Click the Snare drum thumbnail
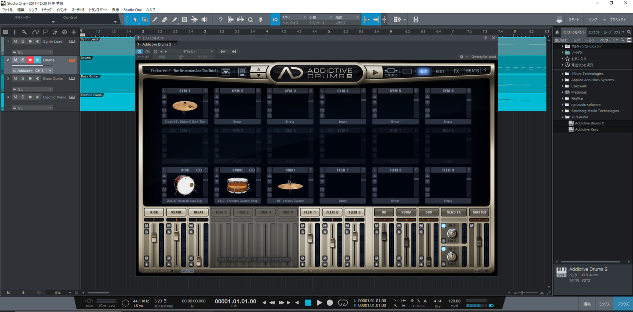633x312 pixels. pyautogui.click(x=238, y=185)
